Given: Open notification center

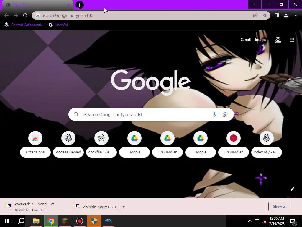Looking at the screenshot, I should click(x=293, y=221).
